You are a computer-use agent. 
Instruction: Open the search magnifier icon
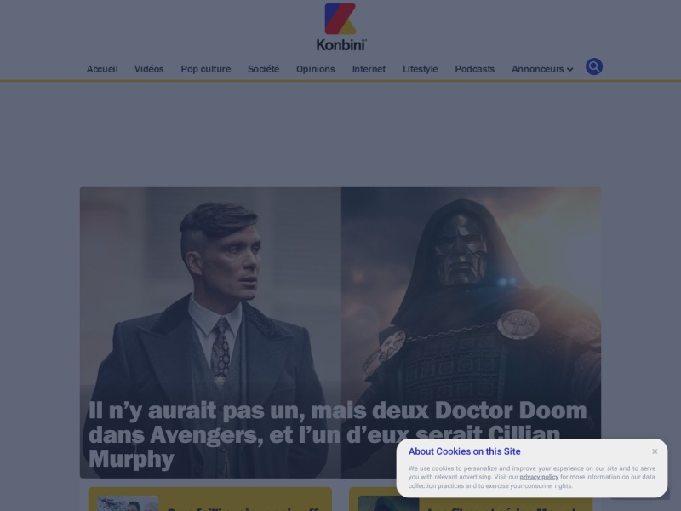(x=593, y=66)
